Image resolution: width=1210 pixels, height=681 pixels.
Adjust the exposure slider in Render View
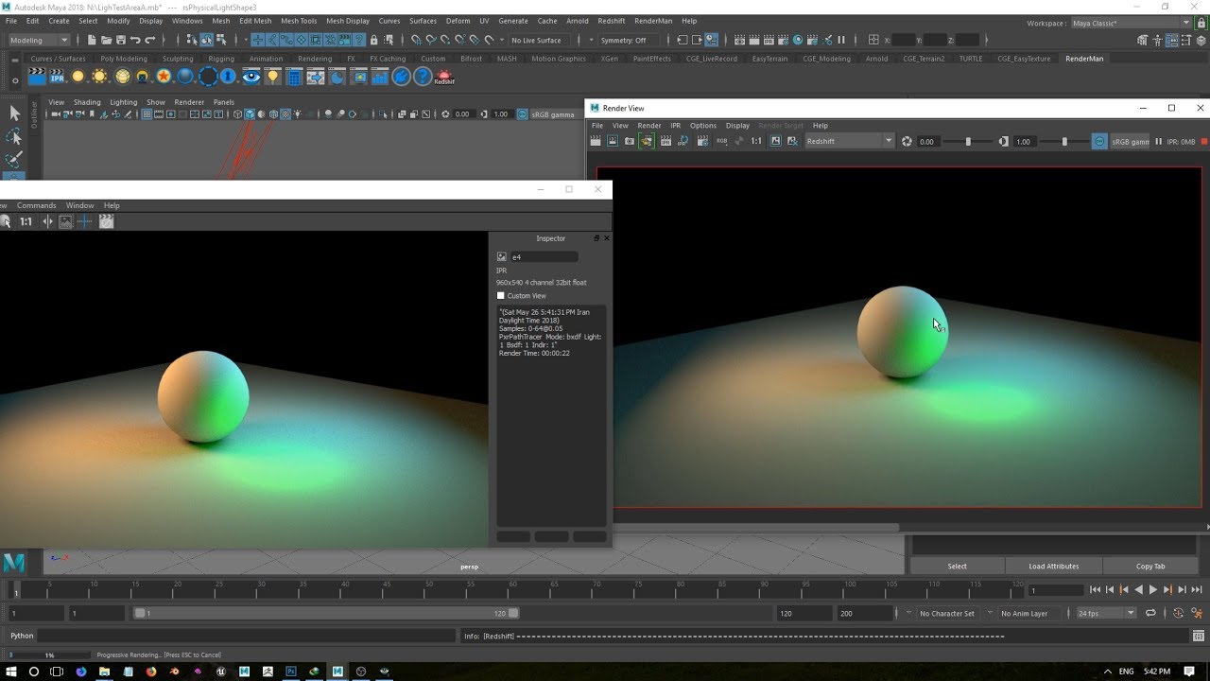968,142
